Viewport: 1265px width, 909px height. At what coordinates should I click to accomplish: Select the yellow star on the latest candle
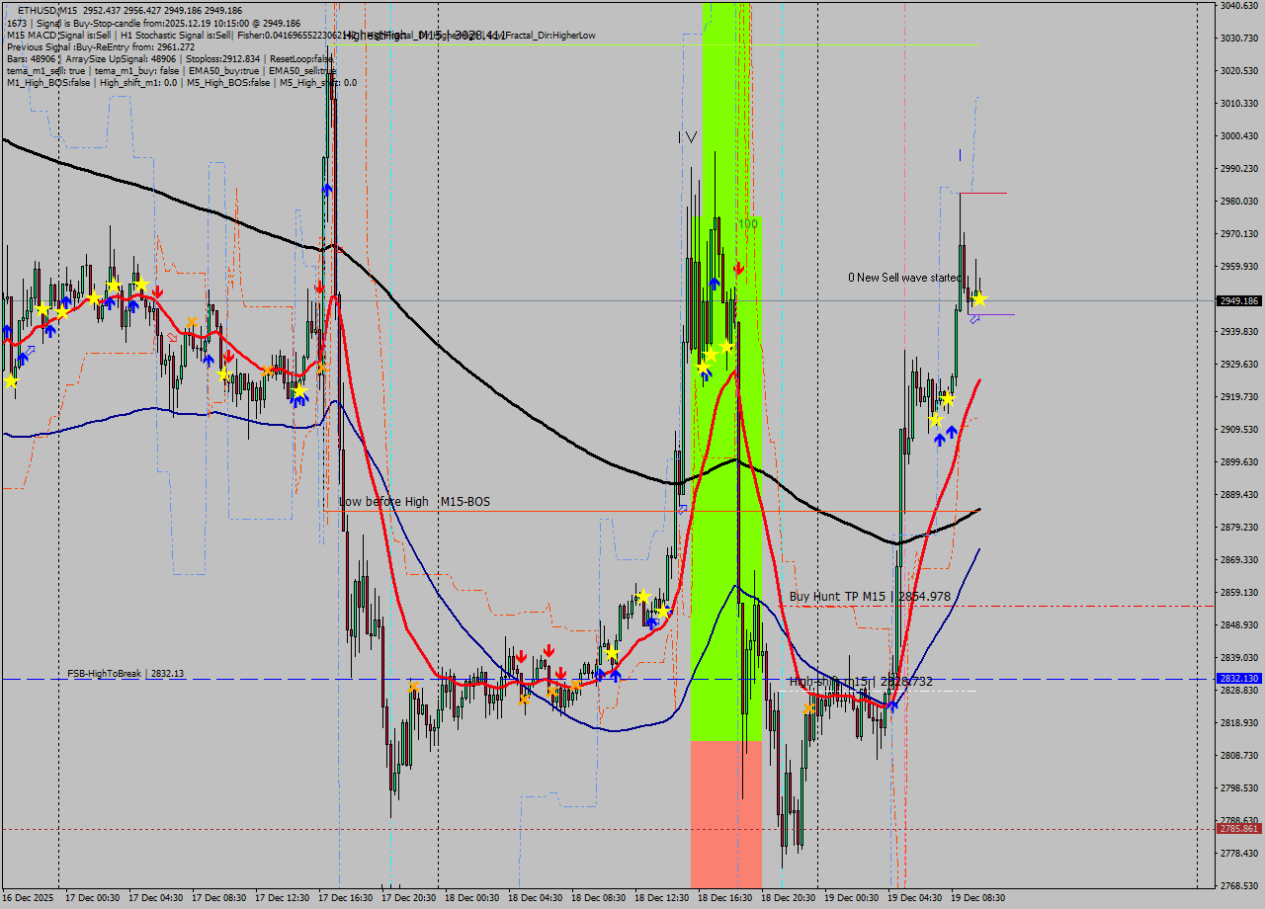tap(979, 300)
